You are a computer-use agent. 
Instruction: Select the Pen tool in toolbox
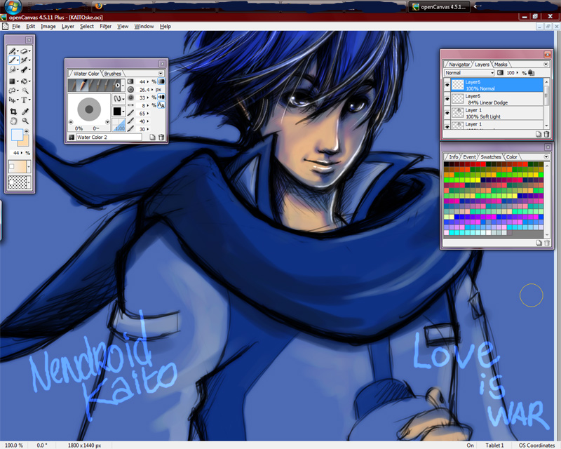pyautogui.click(x=12, y=51)
